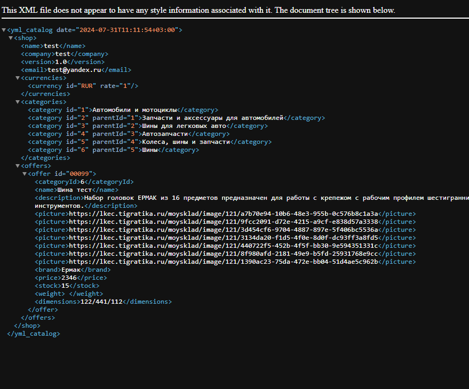Click the brand 'Ермак' line
Image resolution: width=469 pixels, height=389 pixels.
[73, 270]
